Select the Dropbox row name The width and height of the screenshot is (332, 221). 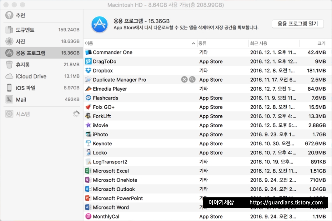pos(103,71)
